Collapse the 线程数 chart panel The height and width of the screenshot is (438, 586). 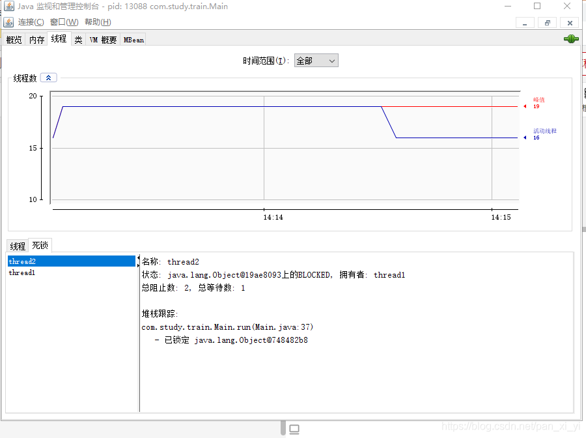click(x=49, y=78)
